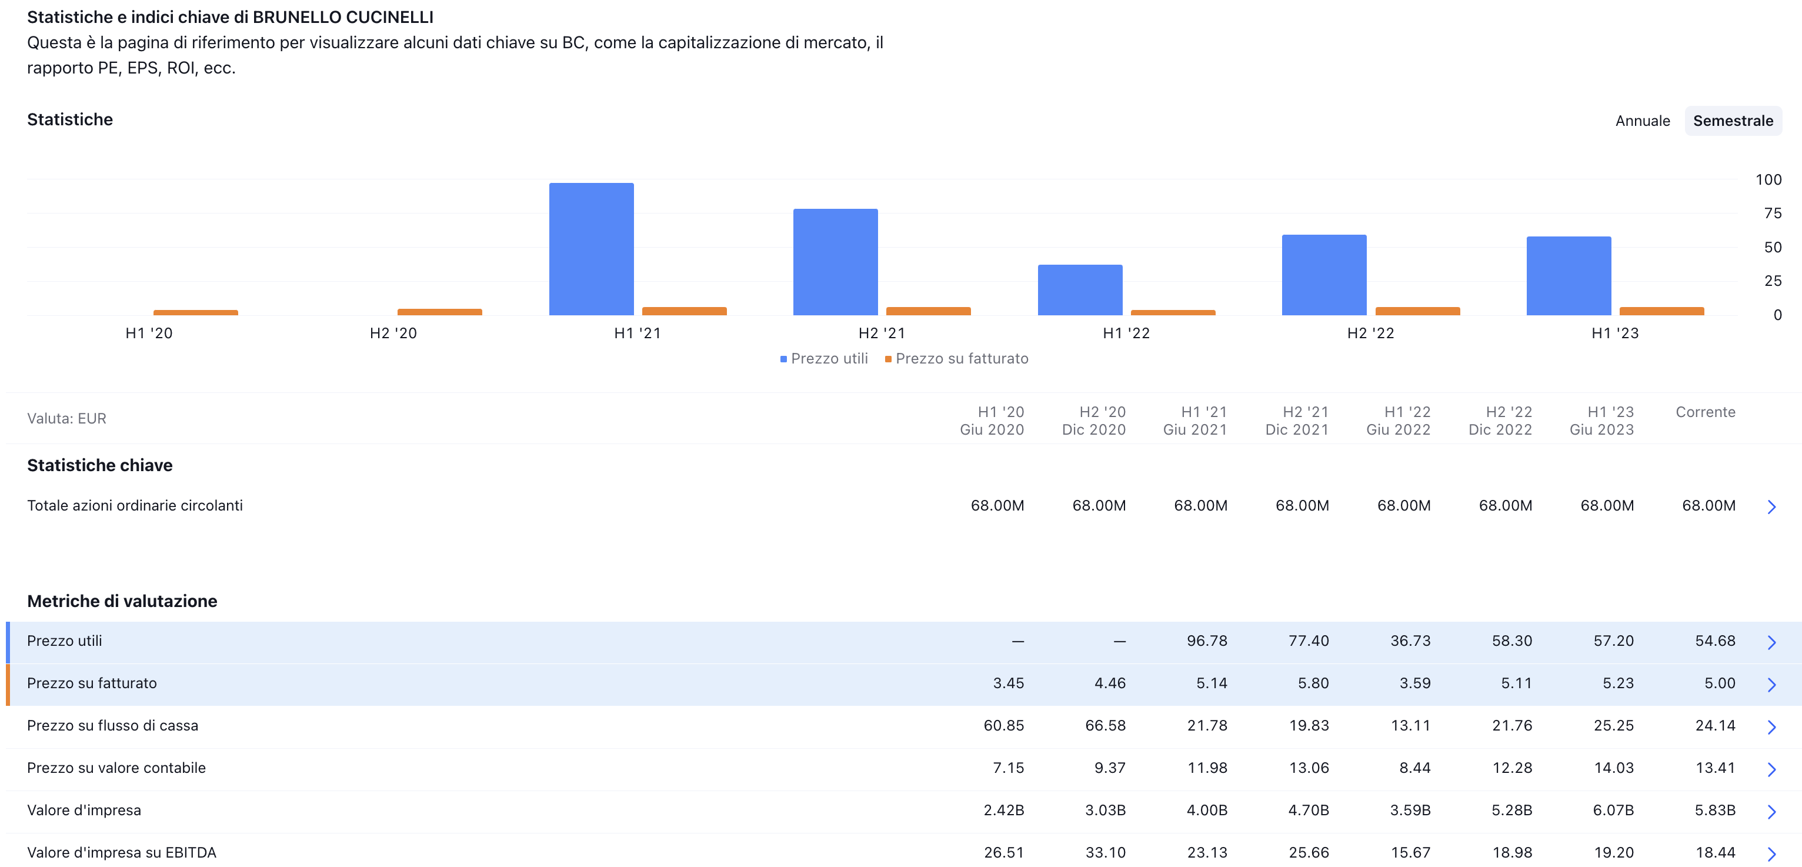Click the orange H2 '20 Prezzo su fatturato bar
The width and height of the screenshot is (1802, 867).
point(440,312)
